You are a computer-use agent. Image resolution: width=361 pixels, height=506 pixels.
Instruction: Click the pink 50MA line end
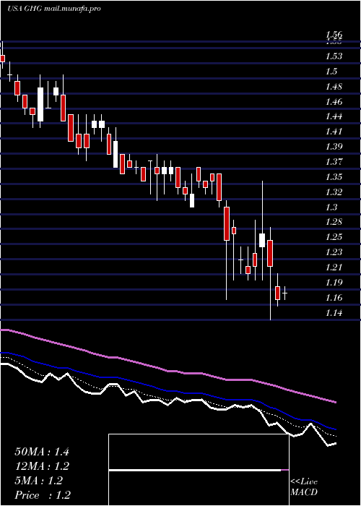click(335, 402)
